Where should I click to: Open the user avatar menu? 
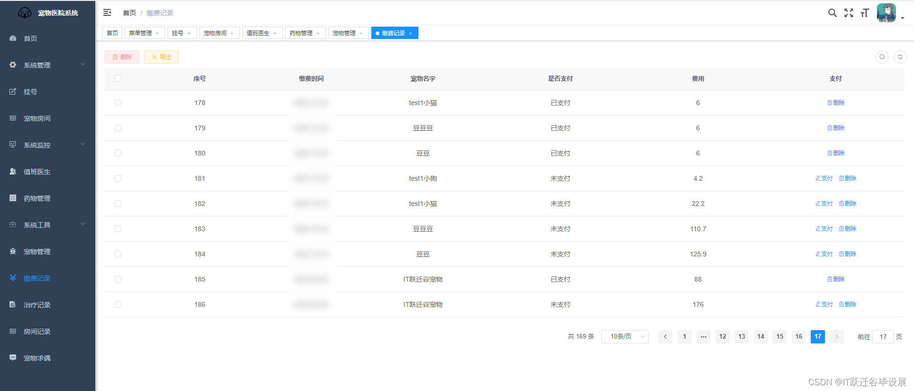(x=886, y=13)
